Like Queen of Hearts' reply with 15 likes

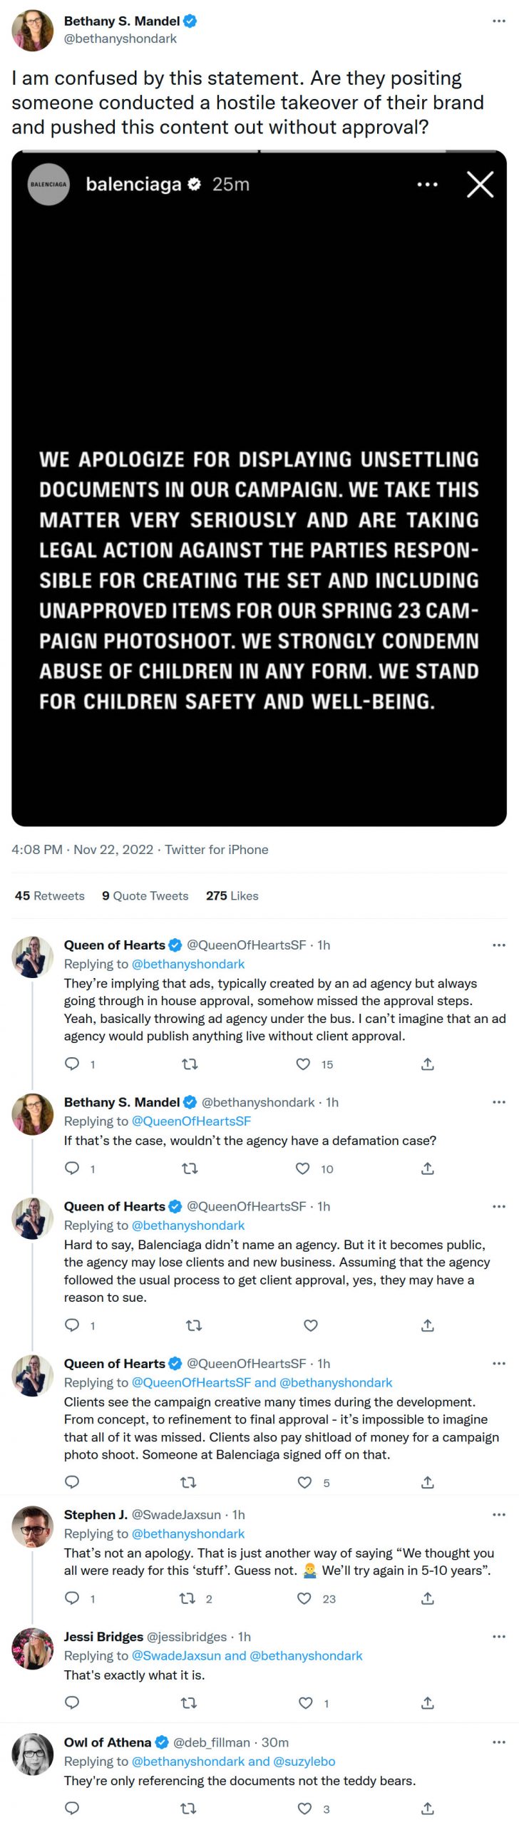303,1064
